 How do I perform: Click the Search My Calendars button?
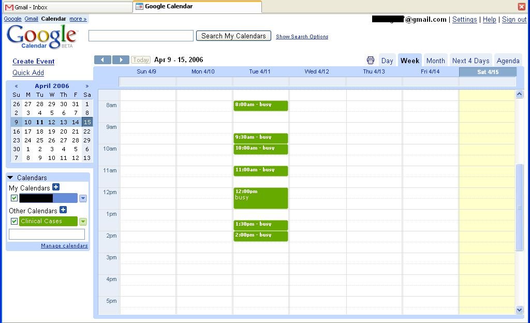click(x=233, y=36)
